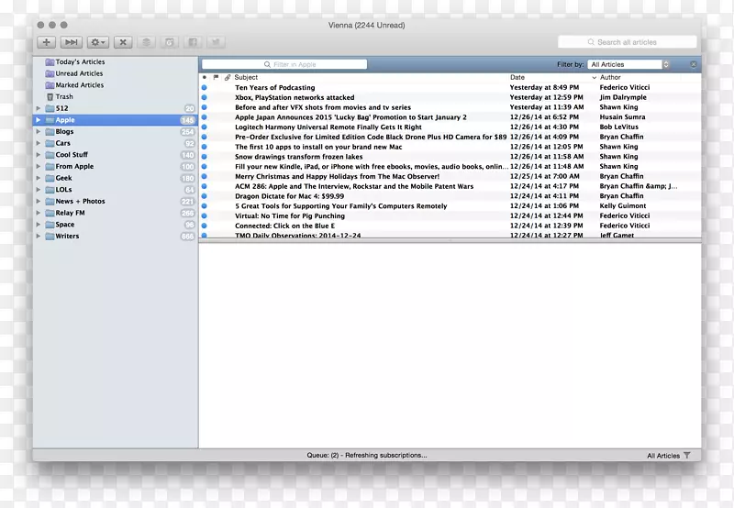Toggle unread dot for Snow drawings article
This screenshot has height=508, width=734.
point(204,157)
